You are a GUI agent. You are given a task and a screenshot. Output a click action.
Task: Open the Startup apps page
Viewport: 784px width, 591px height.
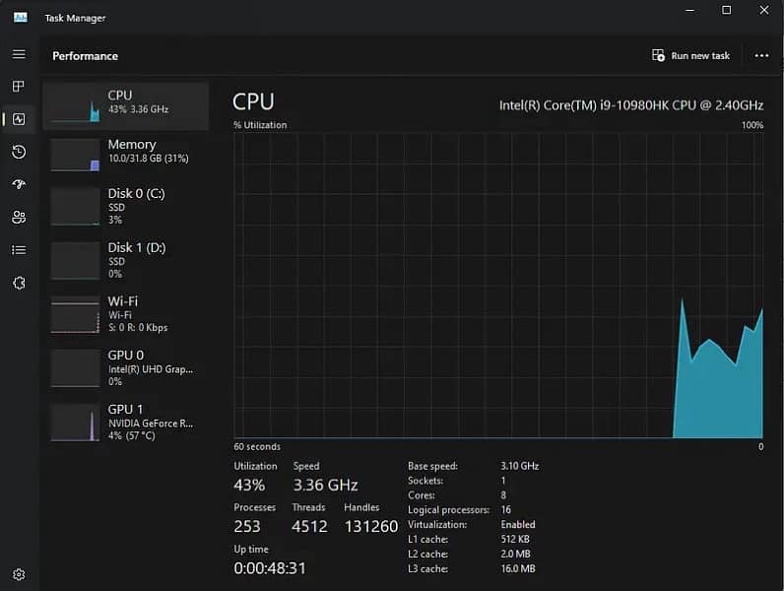point(19,184)
